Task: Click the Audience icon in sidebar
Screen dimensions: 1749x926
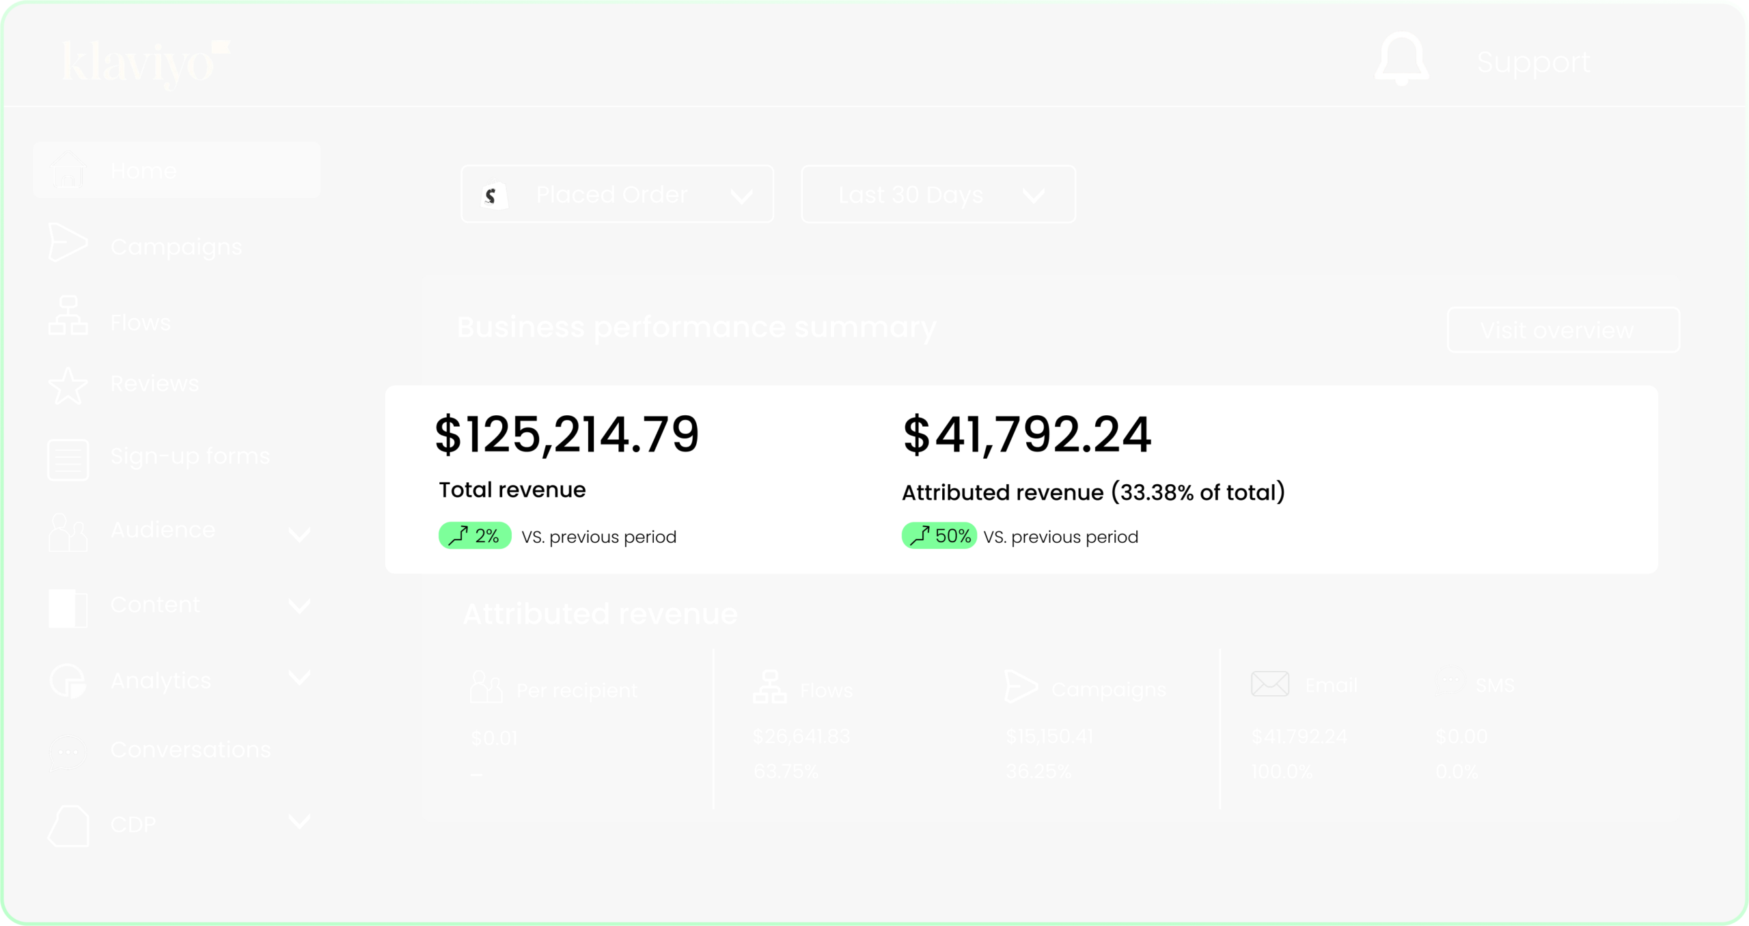Action: [x=65, y=531]
